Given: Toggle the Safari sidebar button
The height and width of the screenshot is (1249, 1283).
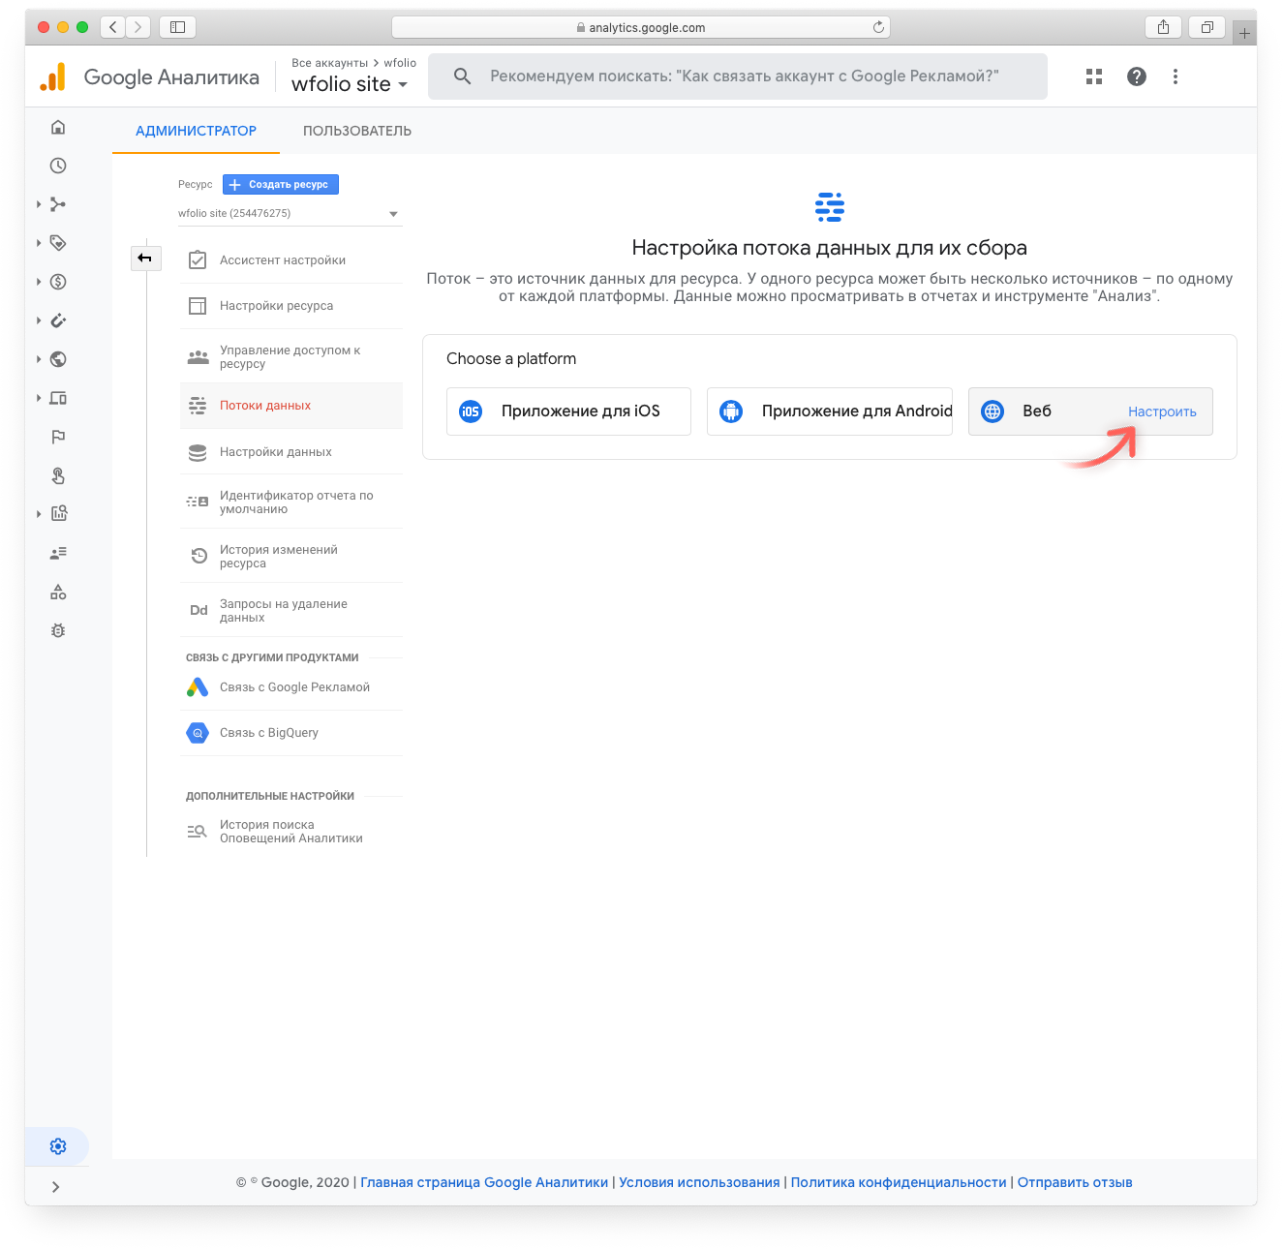Looking at the screenshot, I should click(x=177, y=27).
